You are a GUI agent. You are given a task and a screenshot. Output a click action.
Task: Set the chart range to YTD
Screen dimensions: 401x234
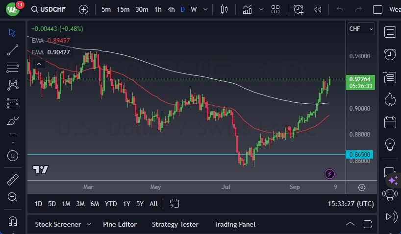[x=111, y=204]
